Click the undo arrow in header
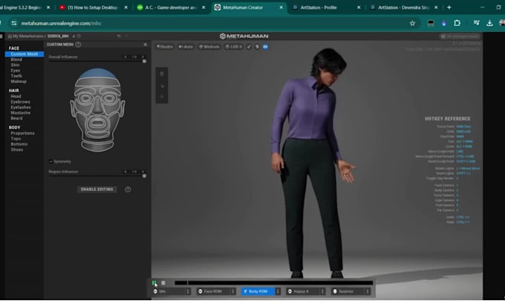Image resolution: width=505 pixels, height=303 pixels. pos(119,36)
